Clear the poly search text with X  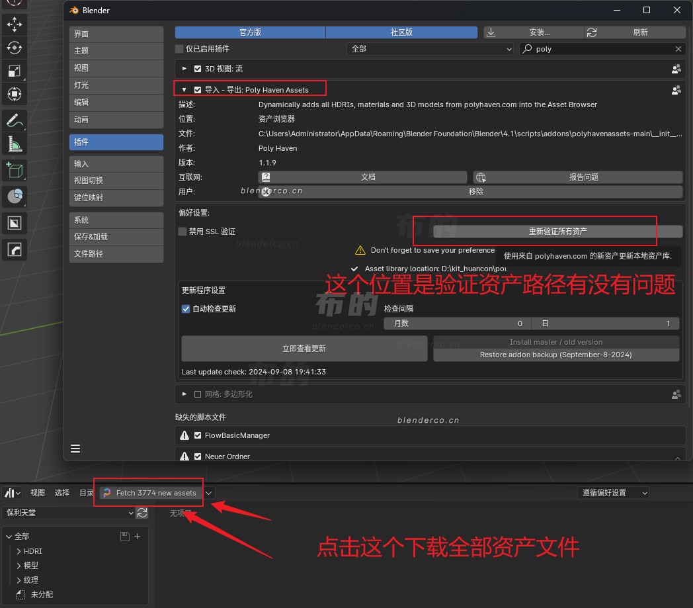click(678, 49)
